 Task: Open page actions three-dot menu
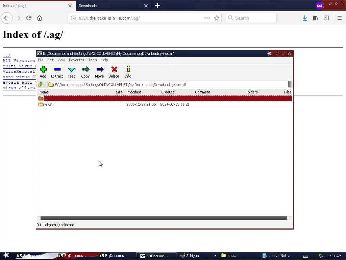(x=207, y=18)
